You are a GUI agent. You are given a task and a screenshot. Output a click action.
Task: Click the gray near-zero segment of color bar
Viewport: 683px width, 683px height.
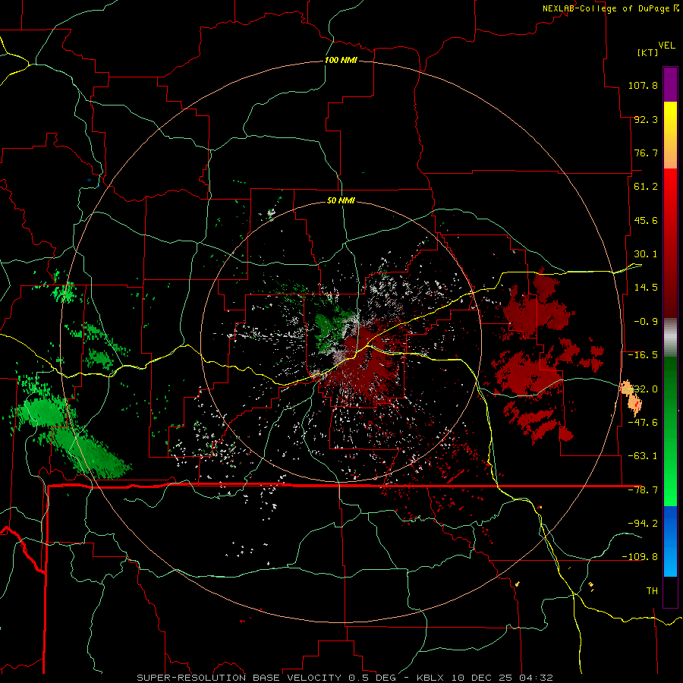click(x=670, y=338)
